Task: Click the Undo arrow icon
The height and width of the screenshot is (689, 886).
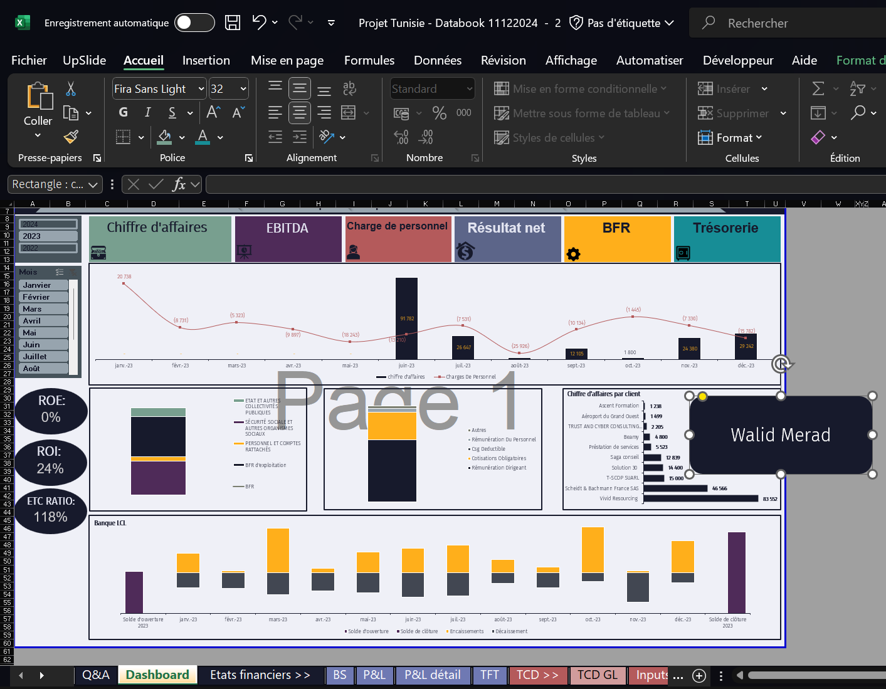Action: pyautogui.click(x=259, y=23)
